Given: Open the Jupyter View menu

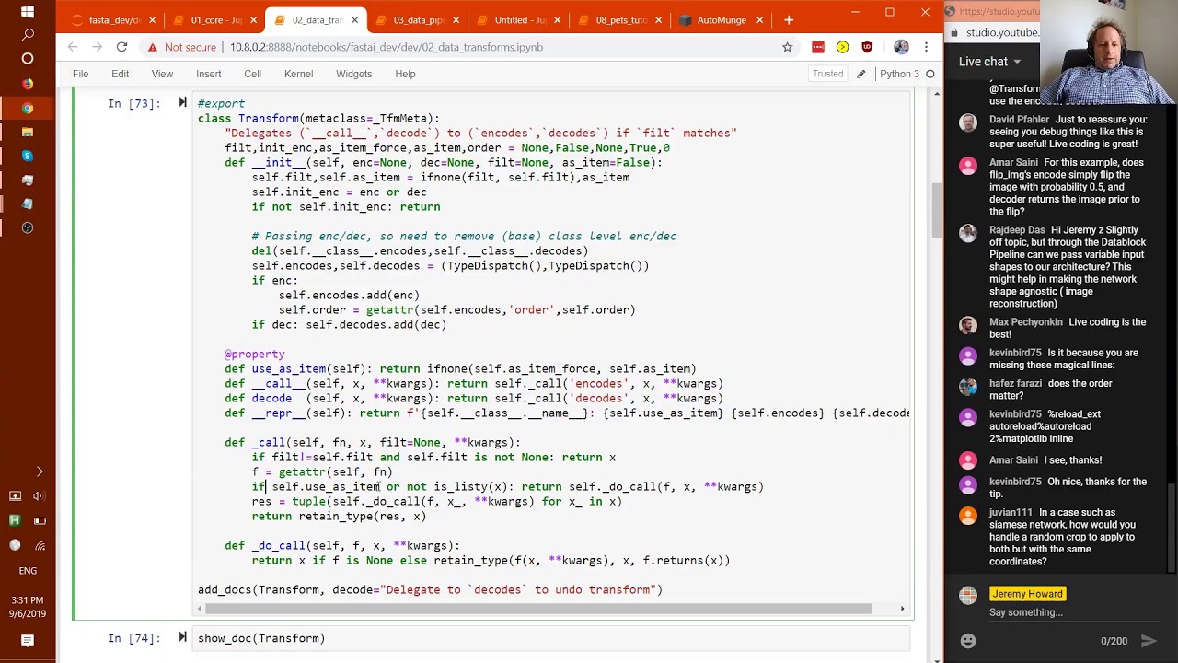Looking at the screenshot, I should (x=162, y=74).
